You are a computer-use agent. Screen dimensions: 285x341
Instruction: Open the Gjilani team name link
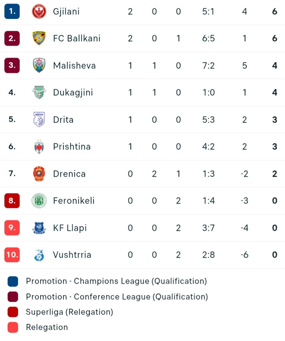coord(66,12)
